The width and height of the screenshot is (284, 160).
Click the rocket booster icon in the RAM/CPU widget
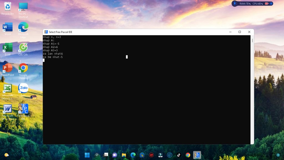tap(235, 3)
